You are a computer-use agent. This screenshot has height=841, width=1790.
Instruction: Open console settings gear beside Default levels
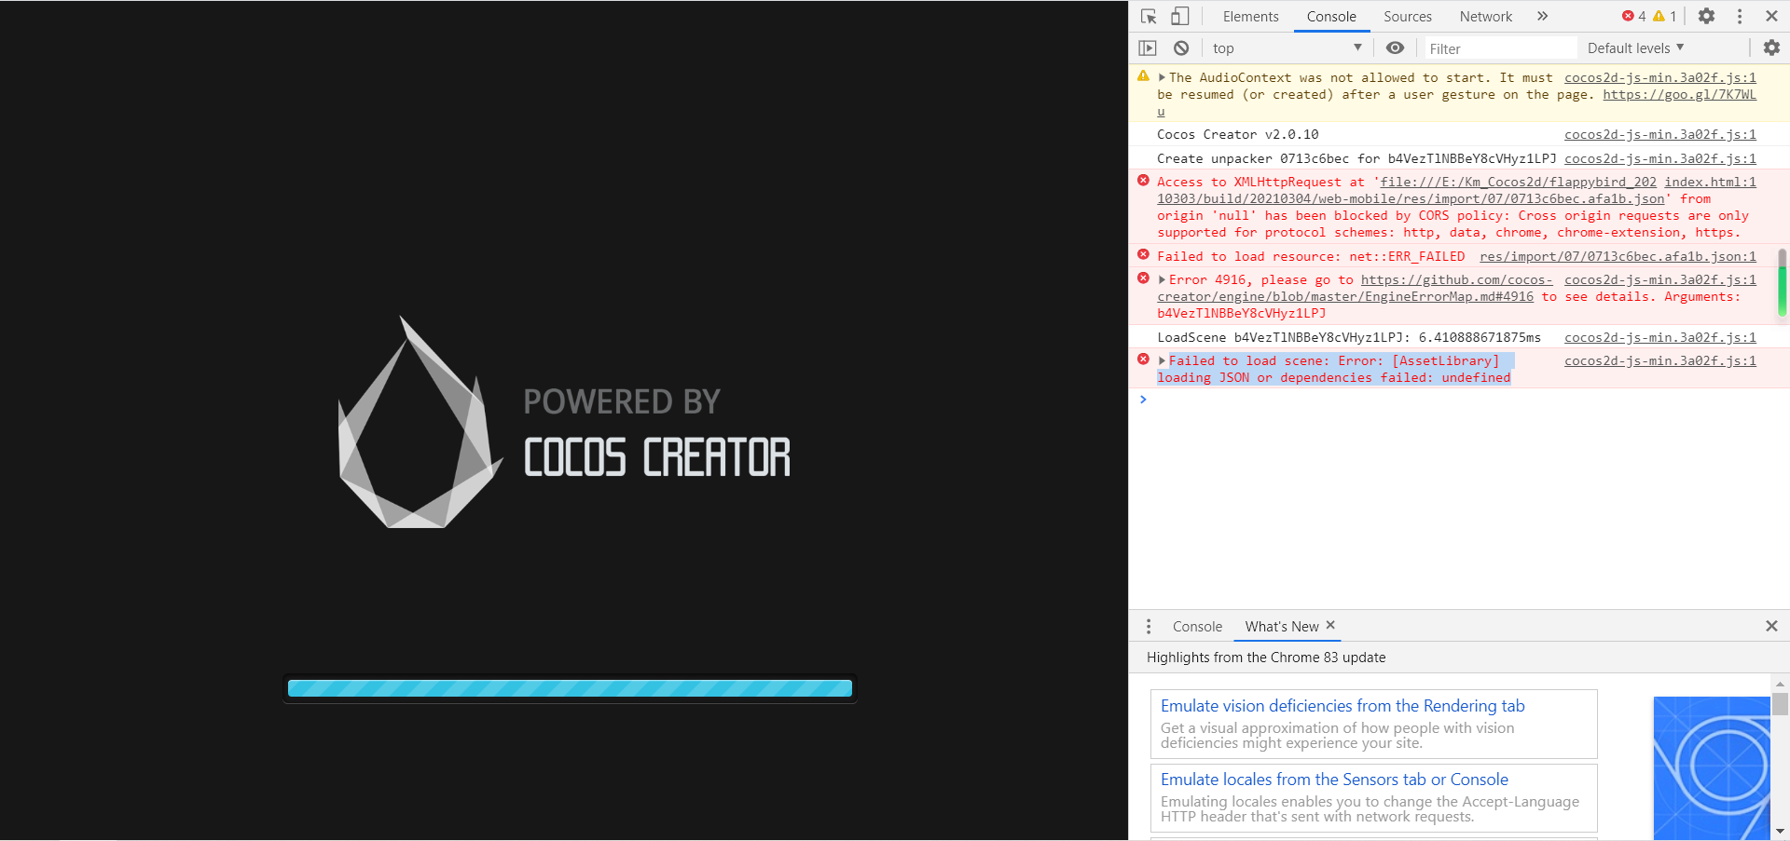click(x=1771, y=48)
